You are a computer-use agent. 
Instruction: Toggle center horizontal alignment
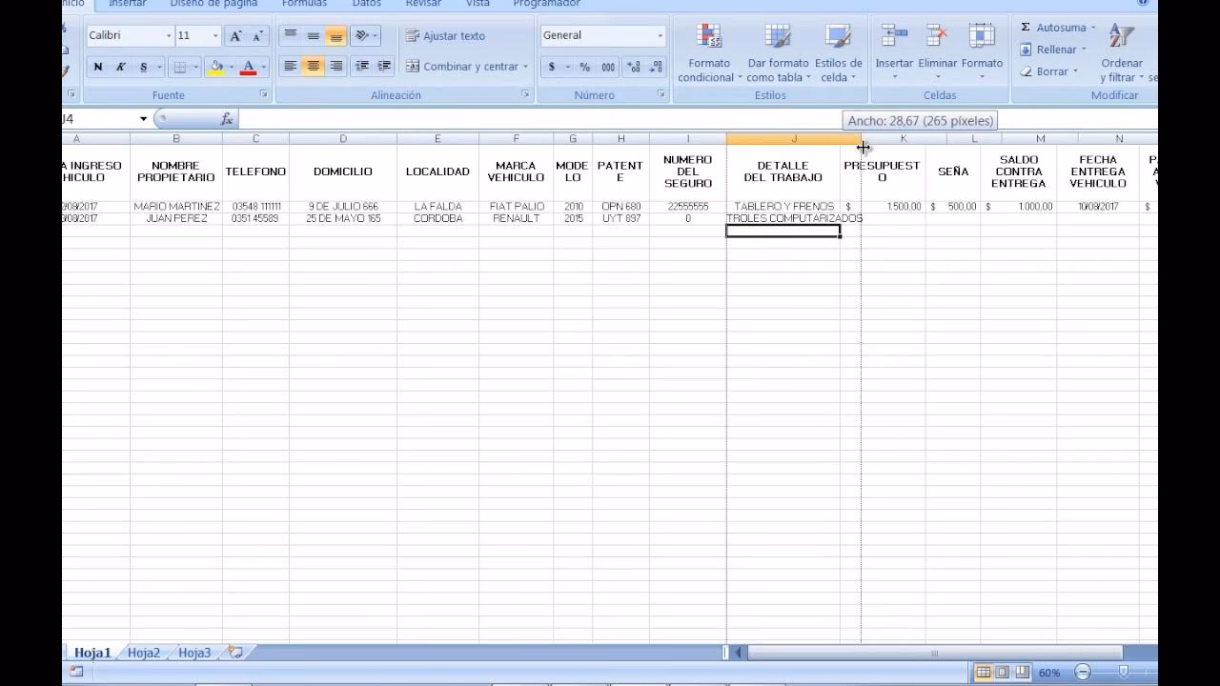313,67
